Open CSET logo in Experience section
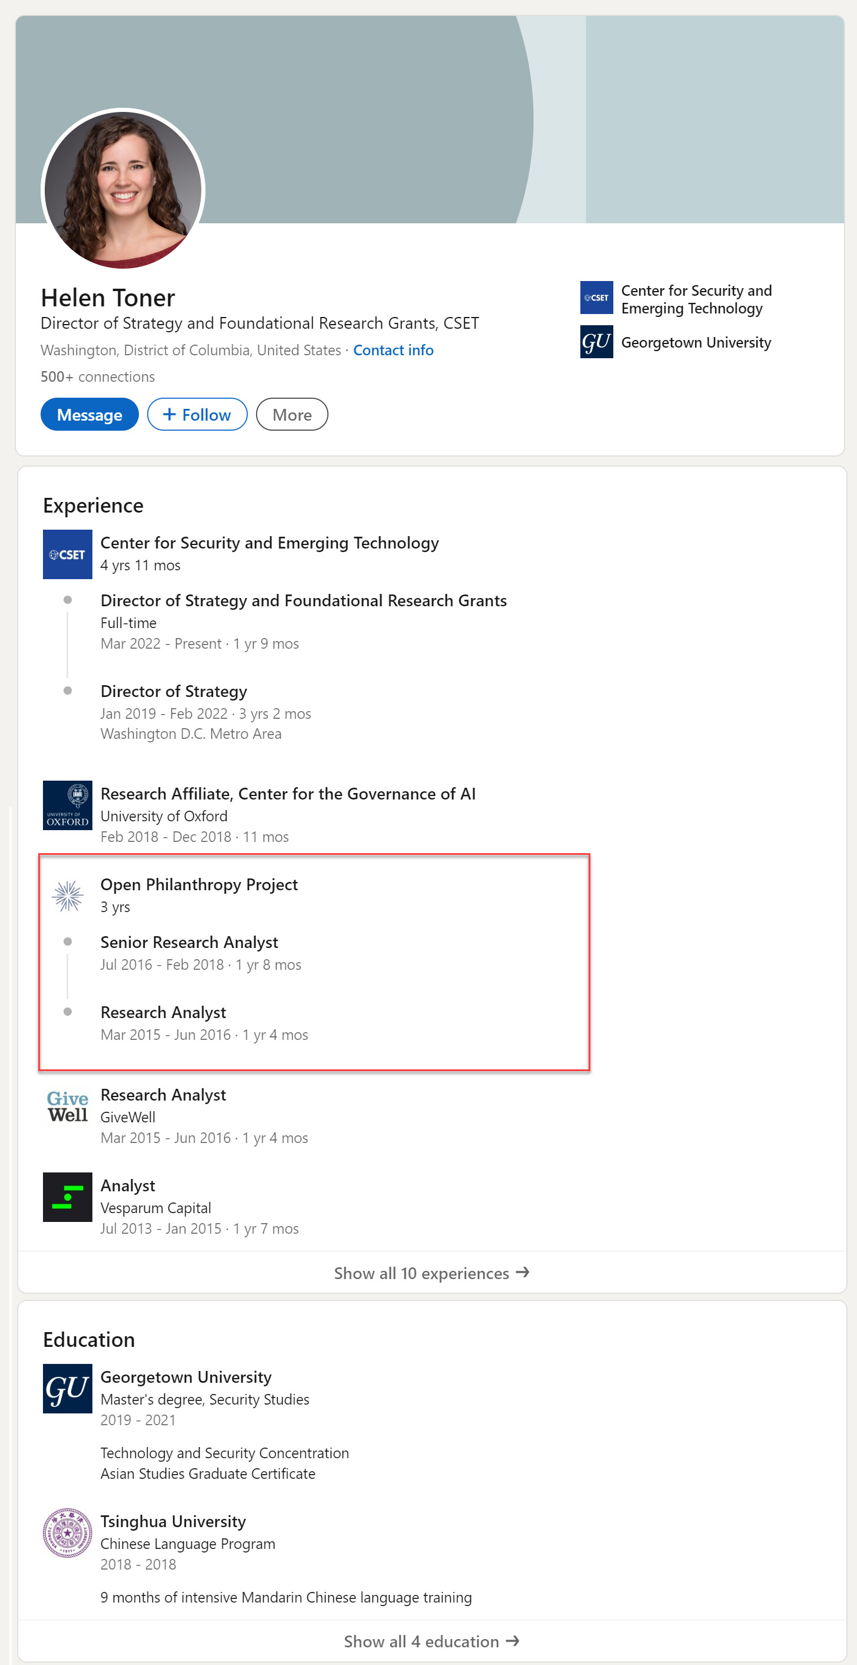 67,554
